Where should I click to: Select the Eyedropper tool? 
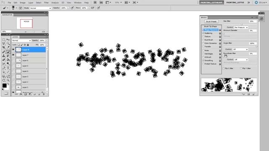8,47
